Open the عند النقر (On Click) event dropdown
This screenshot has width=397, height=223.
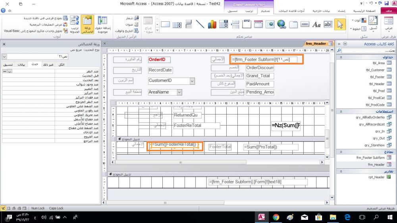(10, 71)
